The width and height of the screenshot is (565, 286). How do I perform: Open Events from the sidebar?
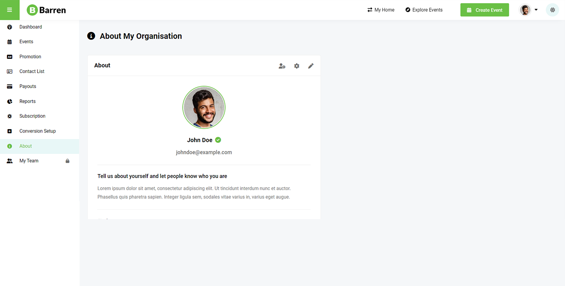26,42
